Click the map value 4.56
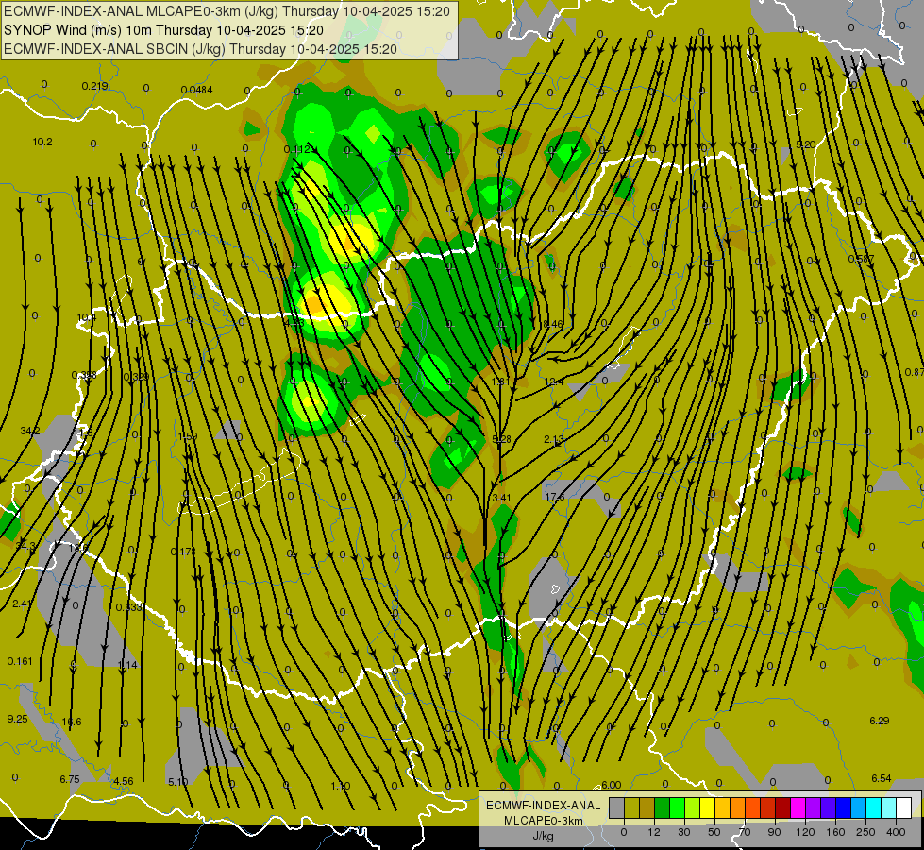The image size is (924, 850). 123,781
